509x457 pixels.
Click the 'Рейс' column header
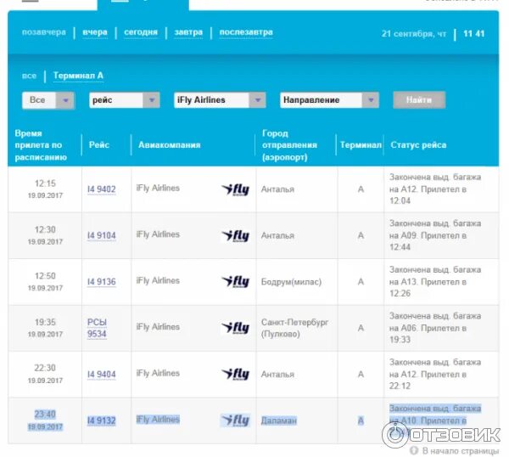tap(99, 145)
